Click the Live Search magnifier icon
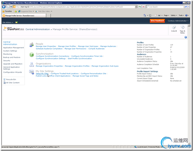Screen dimensions: 193x151 pyautogui.click(x=186, y=7)
